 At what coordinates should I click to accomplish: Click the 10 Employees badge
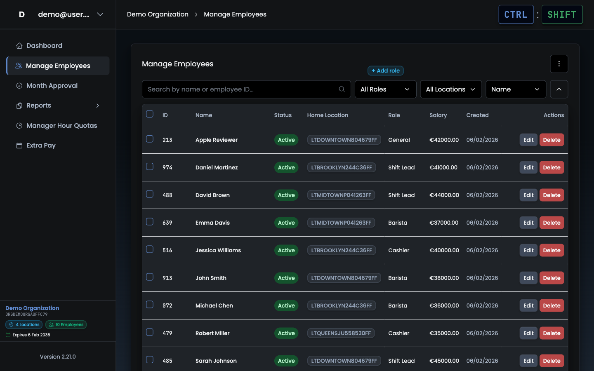66,324
